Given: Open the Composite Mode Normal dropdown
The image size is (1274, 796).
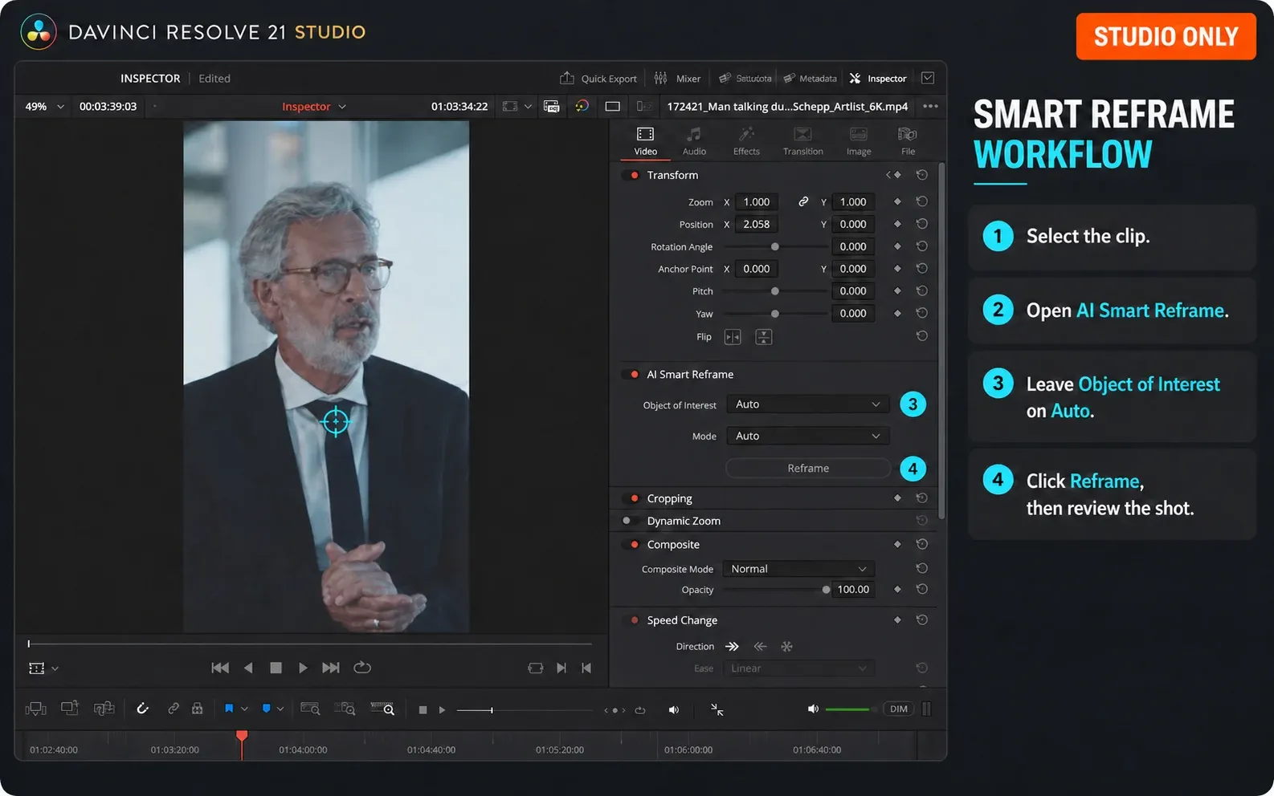Looking at the screenshot, I should coord(798,569).
